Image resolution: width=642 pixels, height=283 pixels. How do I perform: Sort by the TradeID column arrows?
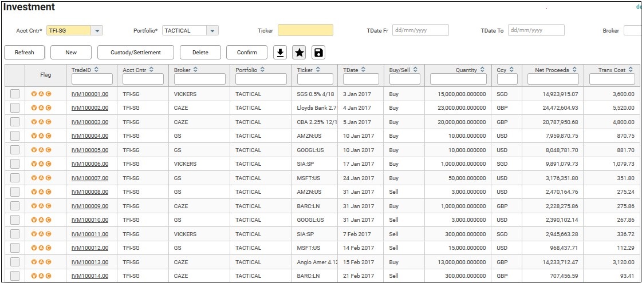point(96,70)
